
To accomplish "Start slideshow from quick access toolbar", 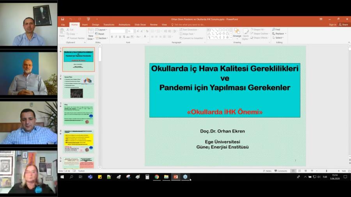I will point(88,19).
